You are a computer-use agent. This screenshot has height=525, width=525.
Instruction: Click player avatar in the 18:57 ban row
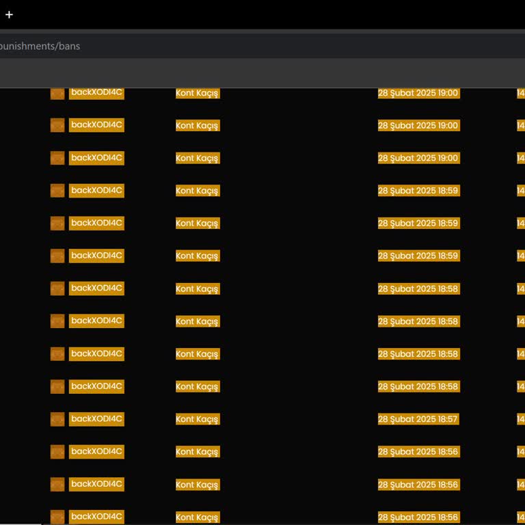pos(57,419)
